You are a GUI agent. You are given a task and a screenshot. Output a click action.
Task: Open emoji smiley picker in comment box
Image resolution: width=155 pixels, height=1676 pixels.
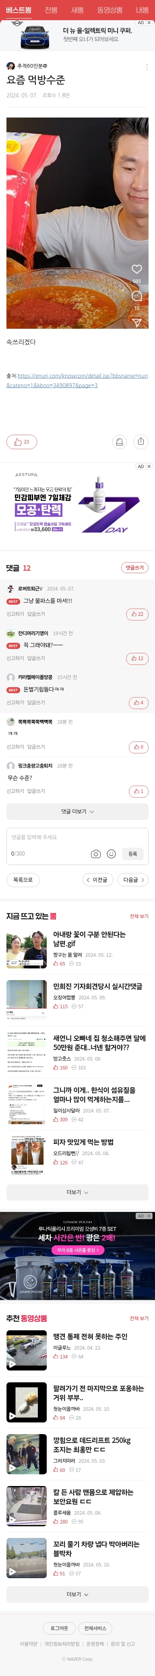pyautogui.click(x=112, y=854)
